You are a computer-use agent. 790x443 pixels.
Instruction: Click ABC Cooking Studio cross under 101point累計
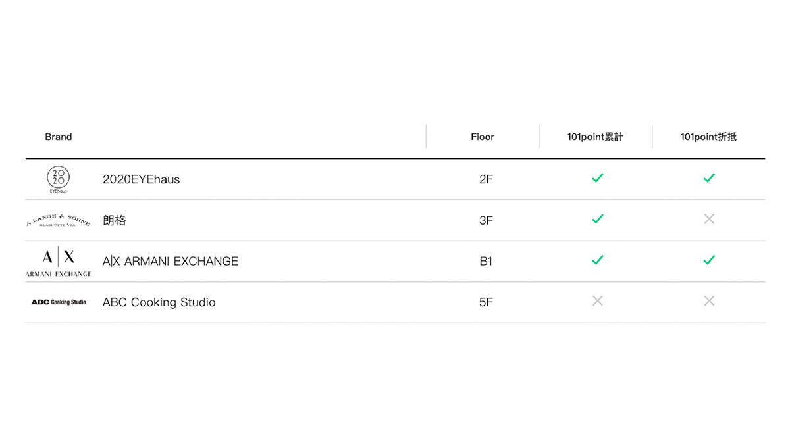click(598, 301)
